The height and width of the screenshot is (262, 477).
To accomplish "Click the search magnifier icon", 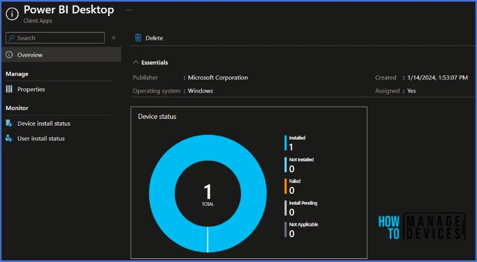I will [11, 38].
